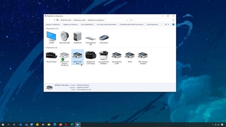Open the Windows Start menu

(2, 125)
